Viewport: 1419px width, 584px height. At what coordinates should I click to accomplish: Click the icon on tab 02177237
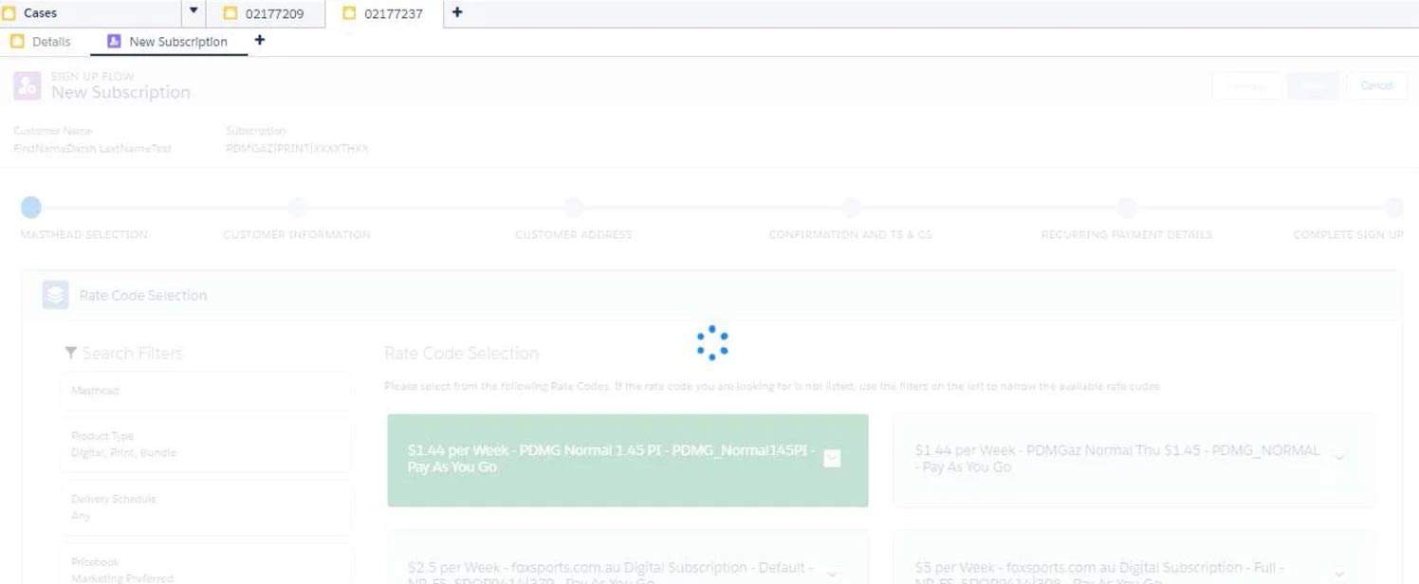pyautogui.click(x=349, y=13)
